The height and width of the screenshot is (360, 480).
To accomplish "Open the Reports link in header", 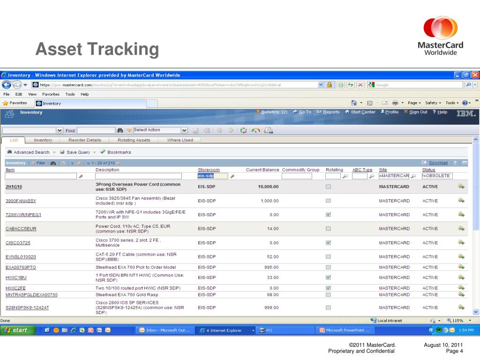I will (x=331, y=112).
